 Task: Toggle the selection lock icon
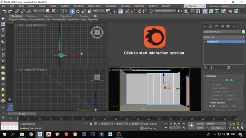[x=91, y=124]
